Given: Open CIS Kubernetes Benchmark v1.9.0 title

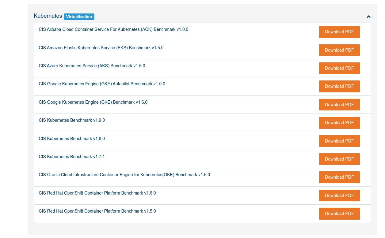Looking at the screenshot, I should pos(72,120).
